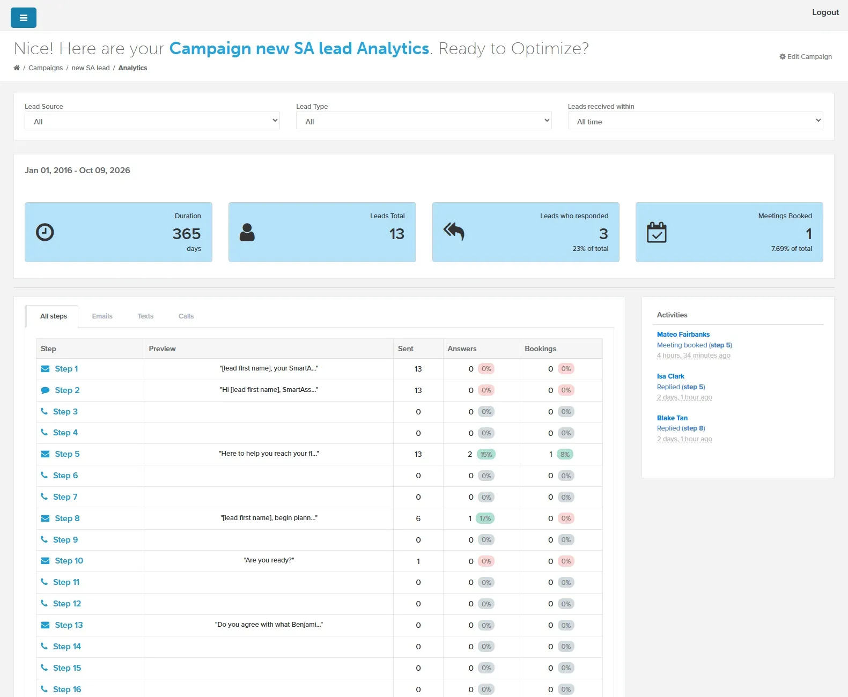Screen dimensions: 848x697
Task: Open the hamburger menu button
Action: click(x=24, y=18)
